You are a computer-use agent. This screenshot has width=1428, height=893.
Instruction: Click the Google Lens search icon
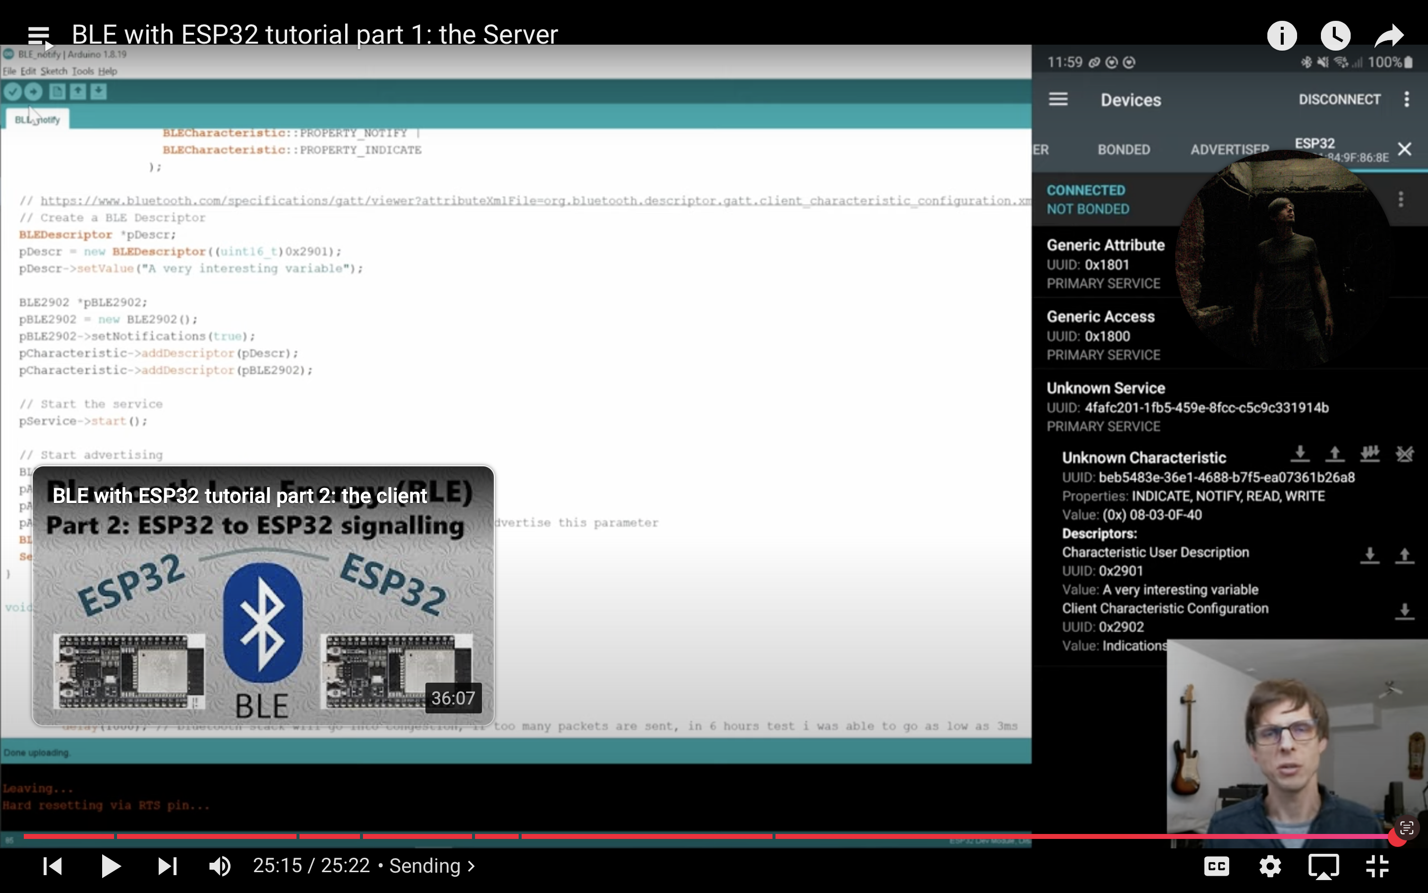tap(1407, 828)
